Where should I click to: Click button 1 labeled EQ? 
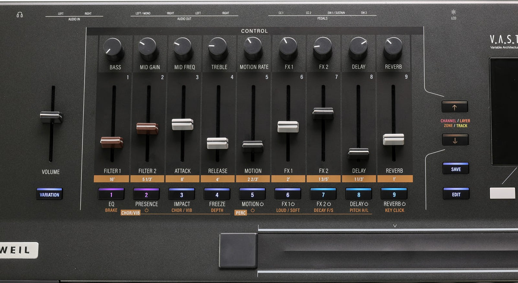(111, 194)
